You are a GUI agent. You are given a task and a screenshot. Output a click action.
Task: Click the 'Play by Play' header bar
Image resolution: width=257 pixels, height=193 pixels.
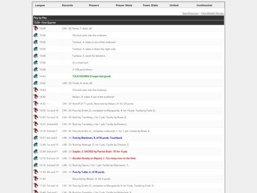[128, 18]
